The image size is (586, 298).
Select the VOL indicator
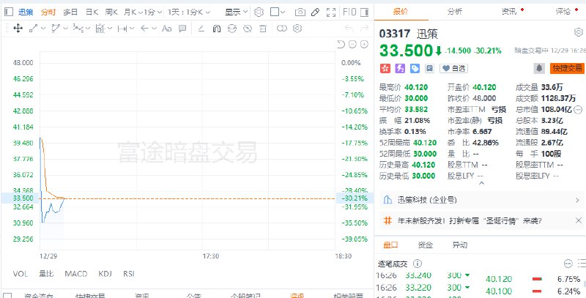pos(21,274)
